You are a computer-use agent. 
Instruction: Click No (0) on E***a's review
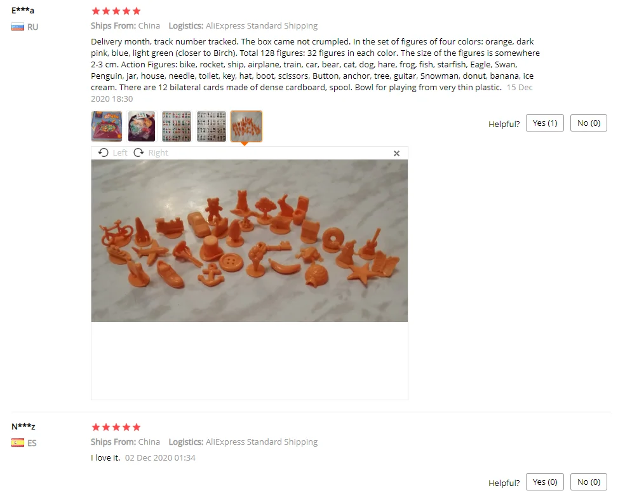click(x=588, y=123)
